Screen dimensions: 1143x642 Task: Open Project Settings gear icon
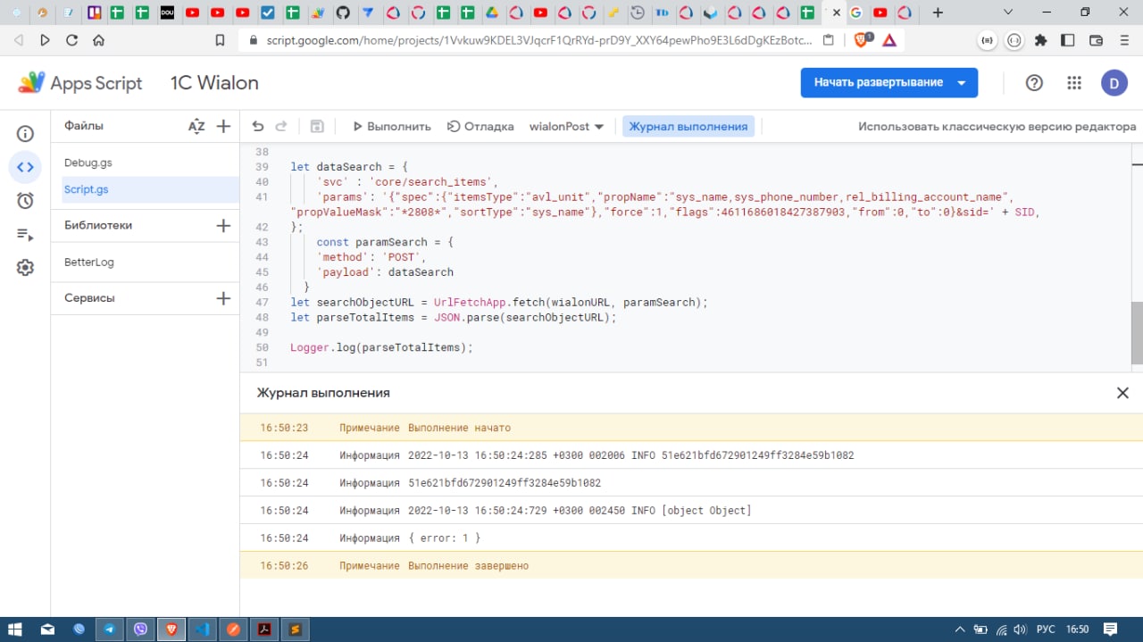[25, 267]
